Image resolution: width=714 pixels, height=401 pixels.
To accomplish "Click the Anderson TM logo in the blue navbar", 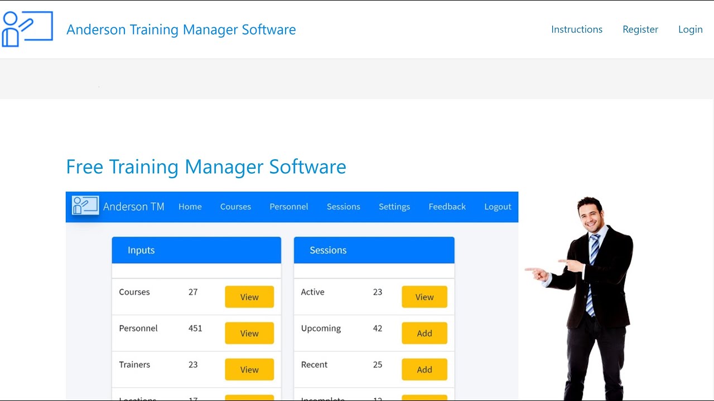I will [85, 206].
